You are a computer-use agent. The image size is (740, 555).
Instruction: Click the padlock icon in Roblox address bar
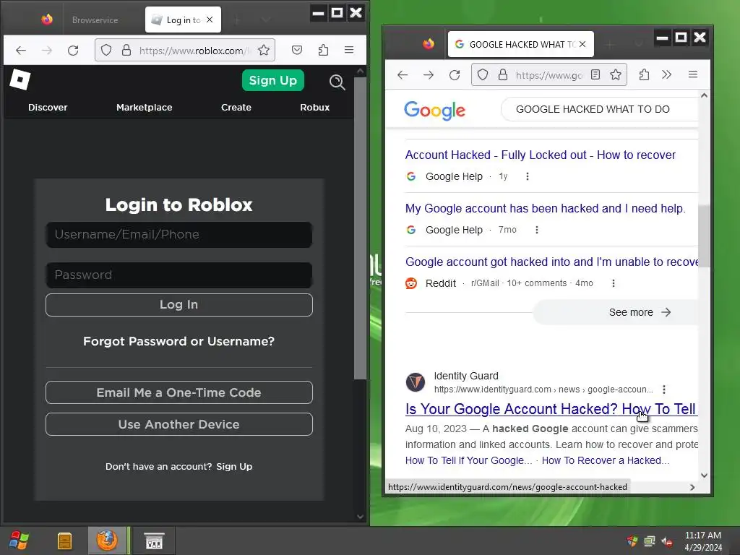[x=126, y=50]
